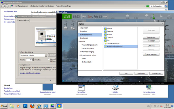Viewport: 174px width, 109px height.
Task: Click the Wacht minutes input field
Action: [x=29, y=60]
